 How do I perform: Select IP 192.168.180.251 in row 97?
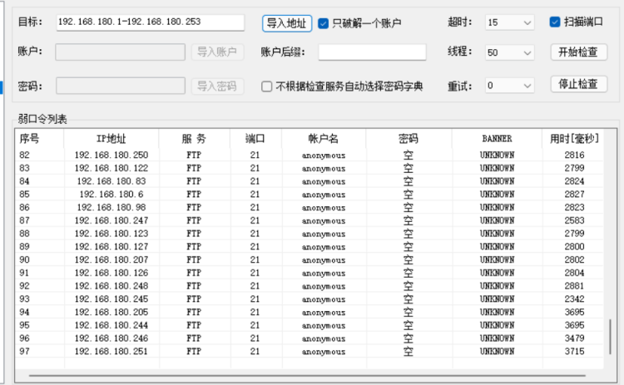[x=111, y=351]
